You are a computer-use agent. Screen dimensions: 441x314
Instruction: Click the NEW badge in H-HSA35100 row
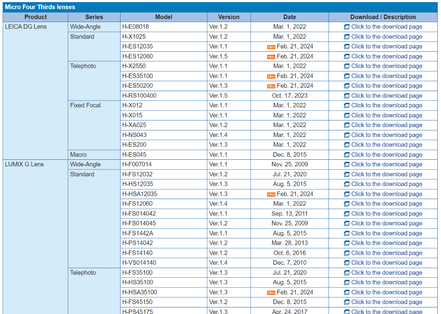[x=271, y=293]
